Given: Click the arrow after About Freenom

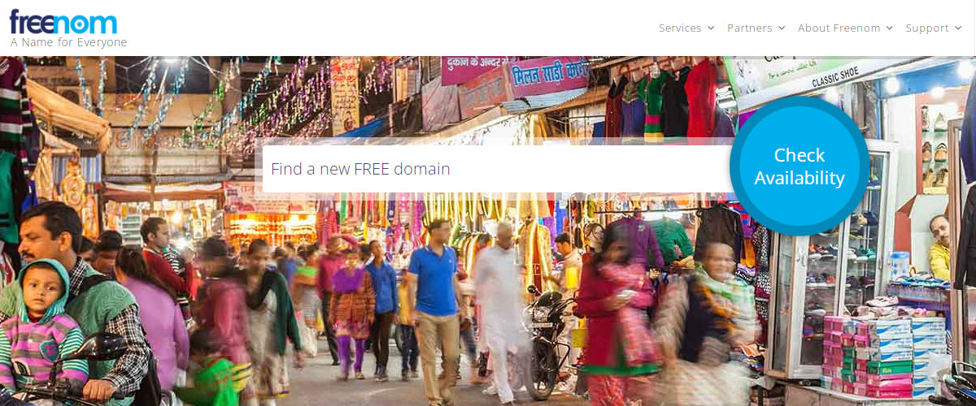Looking at the screenshot, I should [889, 28].
